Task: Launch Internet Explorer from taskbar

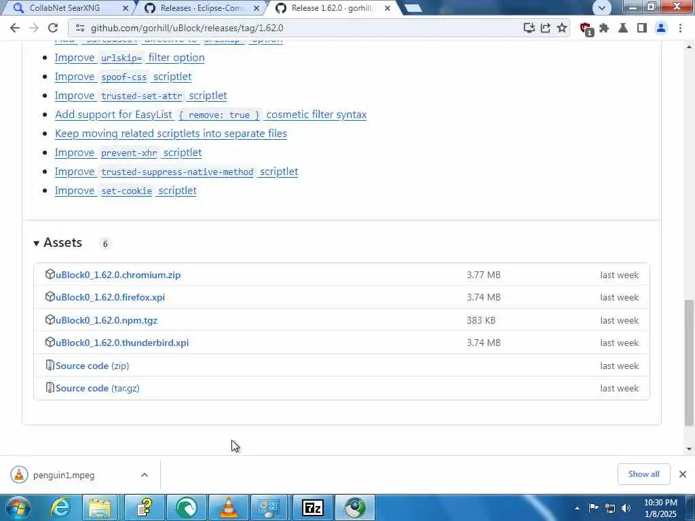Action: [x=60, y=507]
